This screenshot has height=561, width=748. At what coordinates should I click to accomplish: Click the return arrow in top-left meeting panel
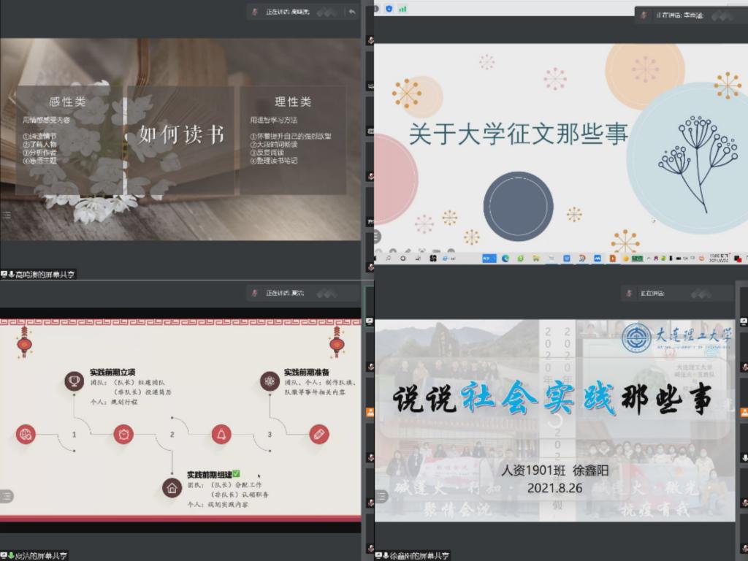click(352, 11)
